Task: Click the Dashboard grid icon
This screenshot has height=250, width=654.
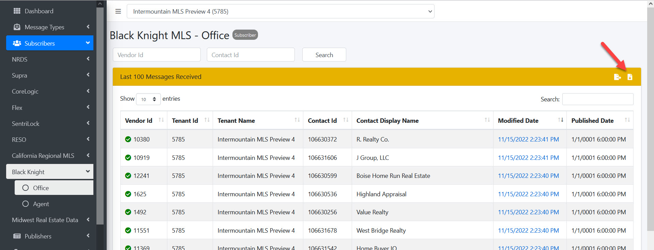Action: [17, 11]
